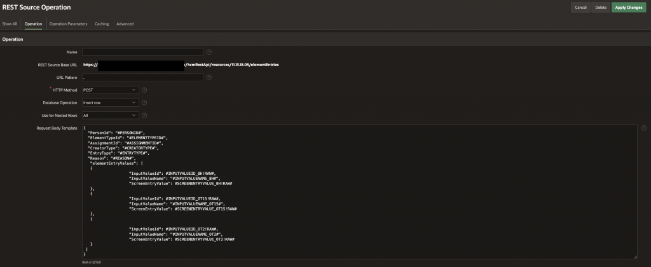This screenshot has height=267, width=651.
Task: Open the Database Operation select list
Action: pyautogui.click(x=110, y=102)
